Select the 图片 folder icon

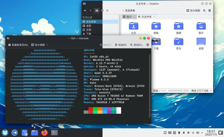(201, 26)
